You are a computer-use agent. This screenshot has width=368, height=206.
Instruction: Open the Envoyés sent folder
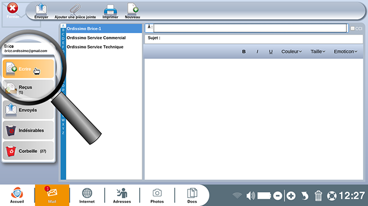pos(28,109)
